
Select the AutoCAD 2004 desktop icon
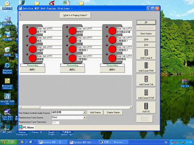point(7,99)
